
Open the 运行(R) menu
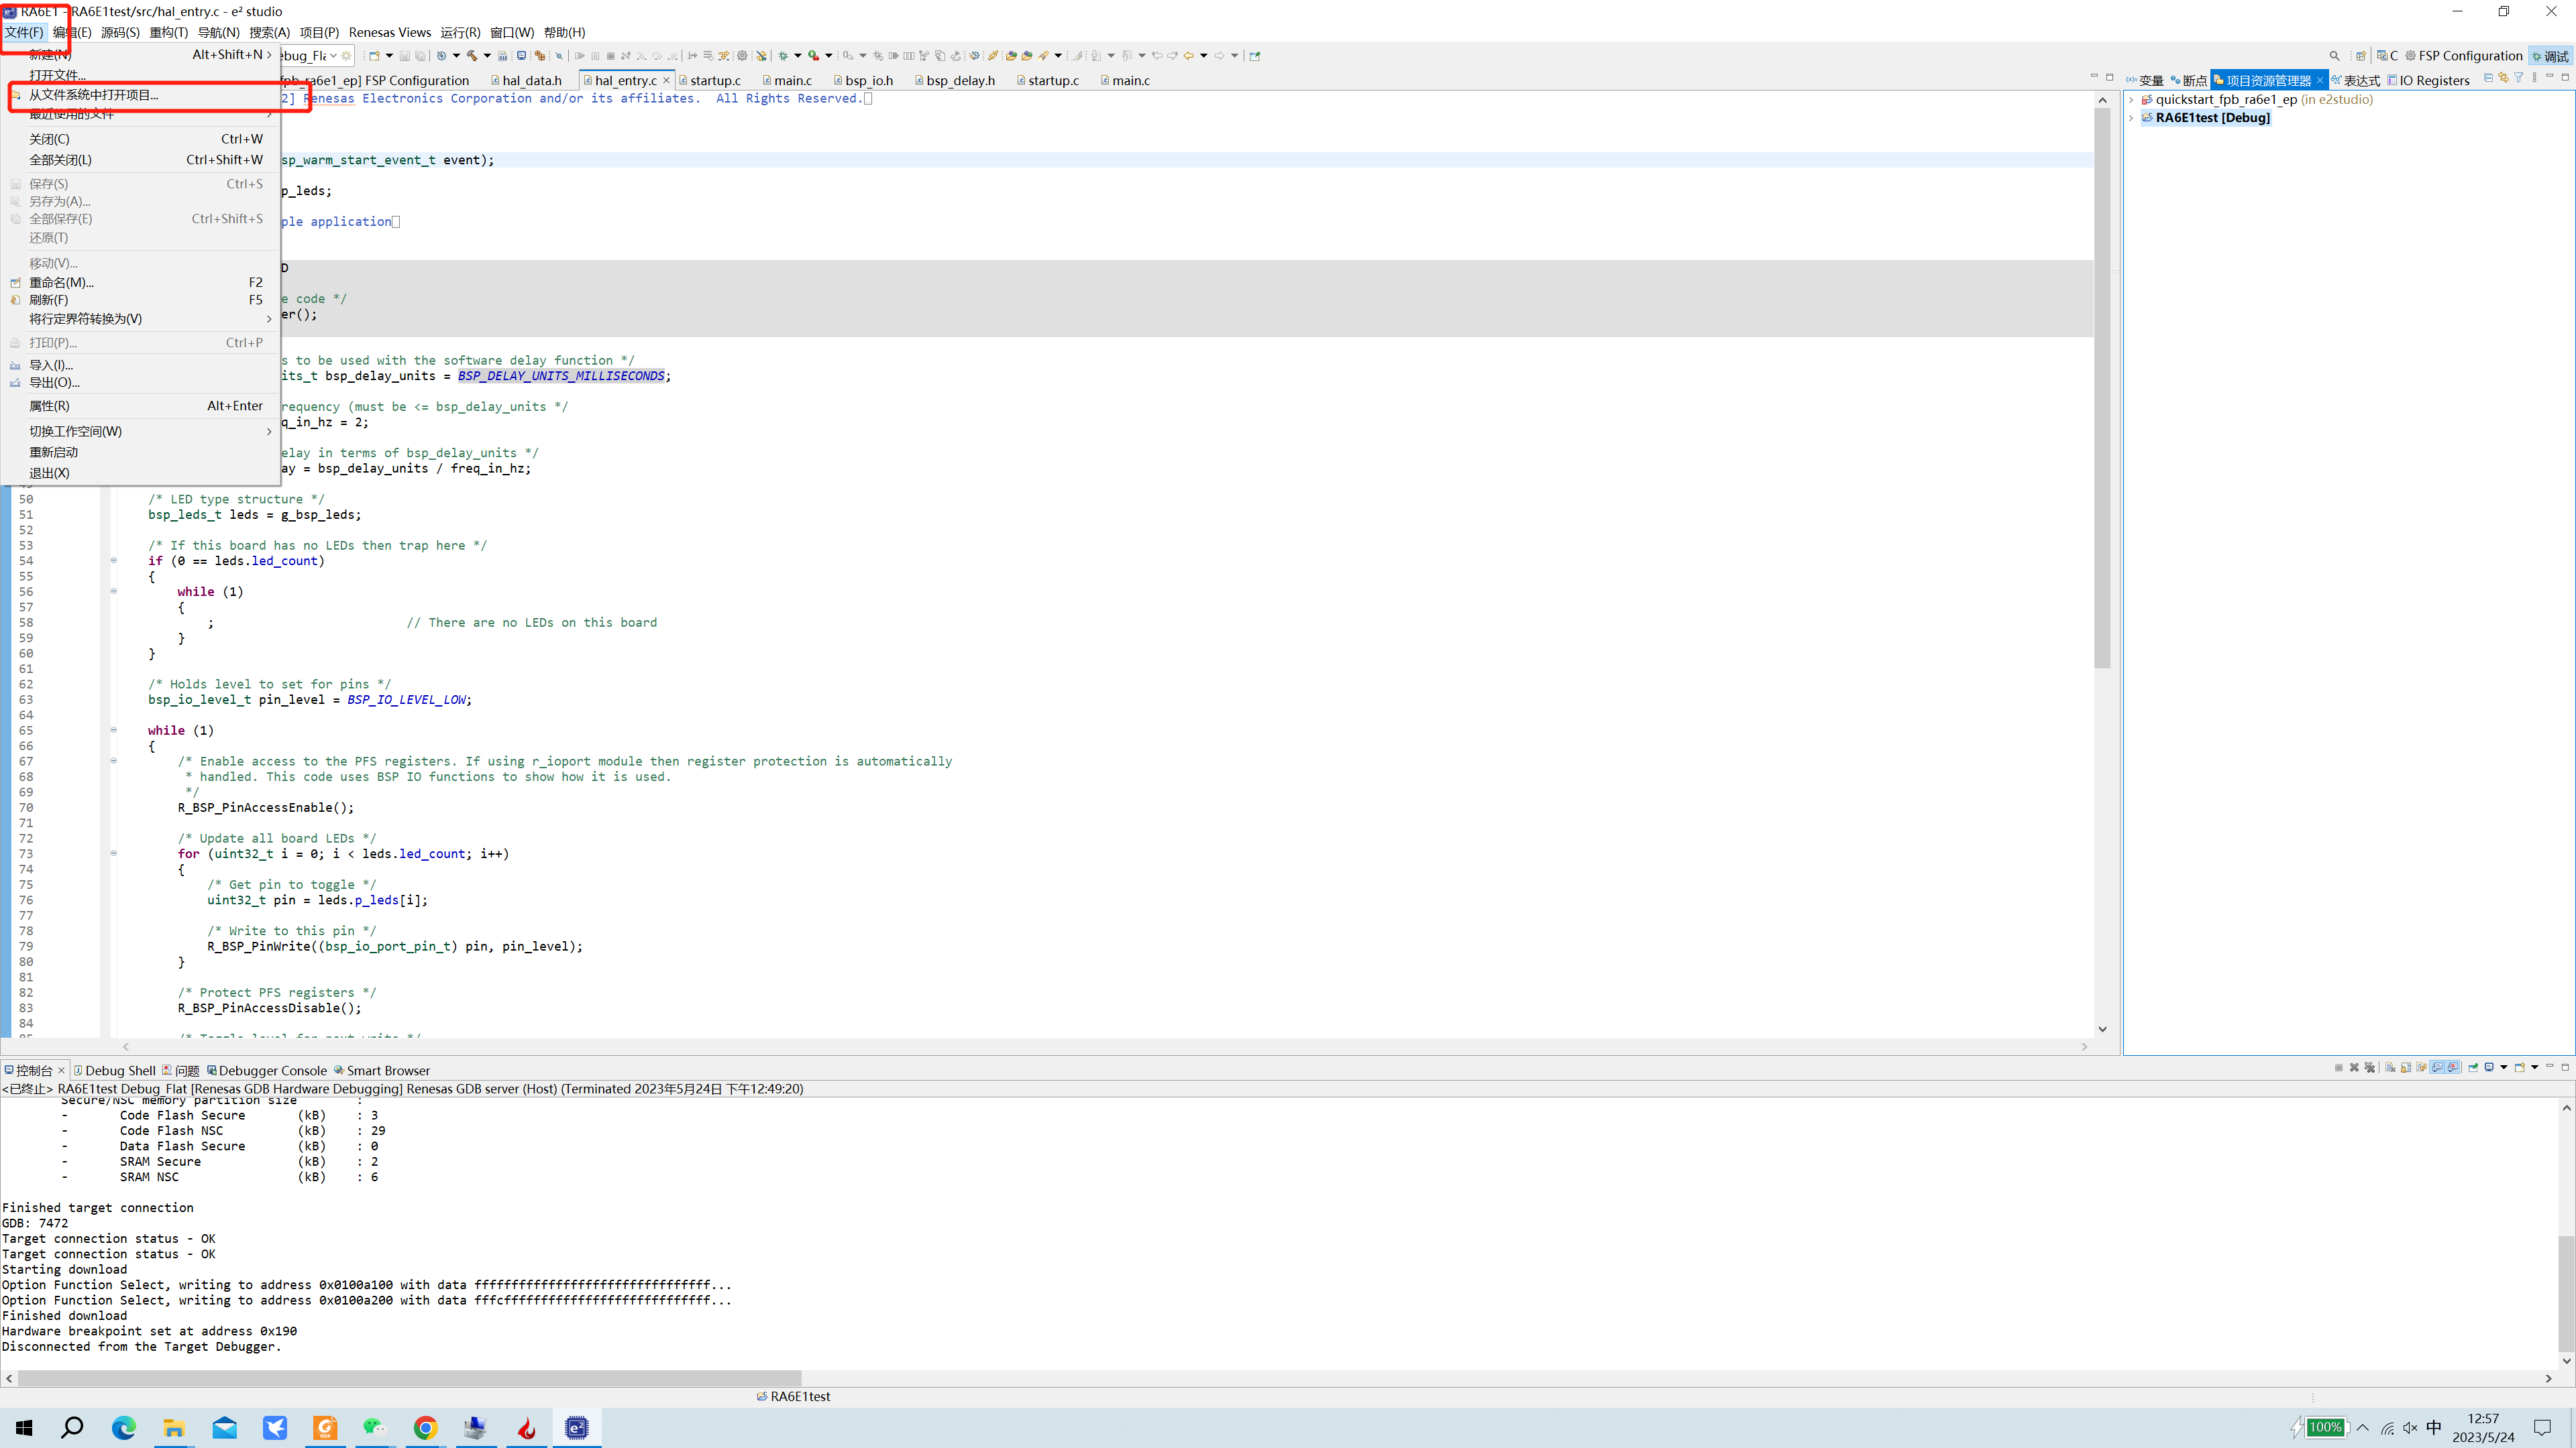click(x=460, y=33)
